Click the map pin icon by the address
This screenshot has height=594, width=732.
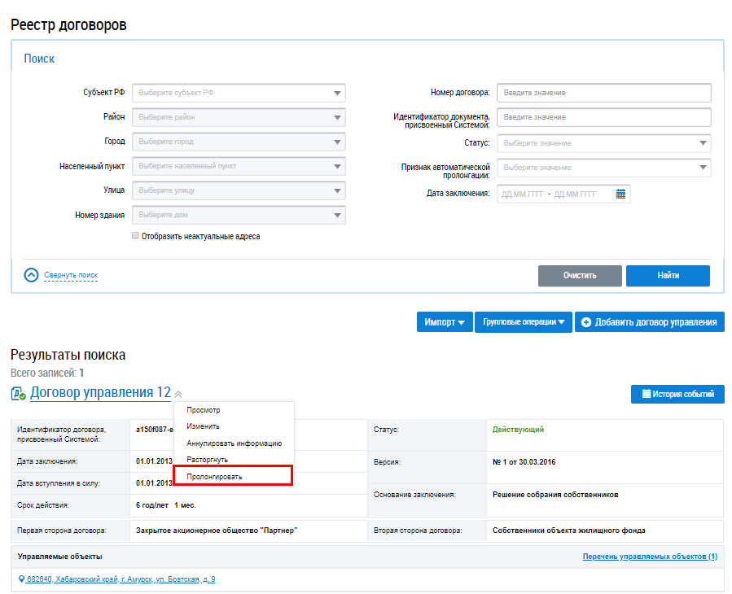click(21, 579)
